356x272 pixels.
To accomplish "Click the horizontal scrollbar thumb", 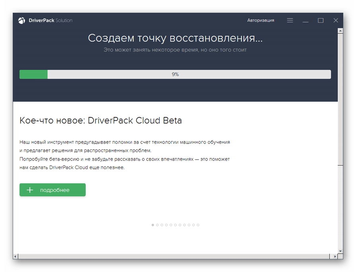I will [174, 256].
